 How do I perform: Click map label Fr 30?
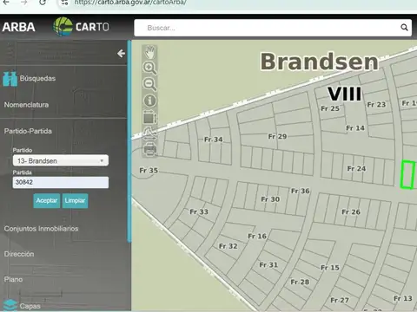tap(270, 199)
